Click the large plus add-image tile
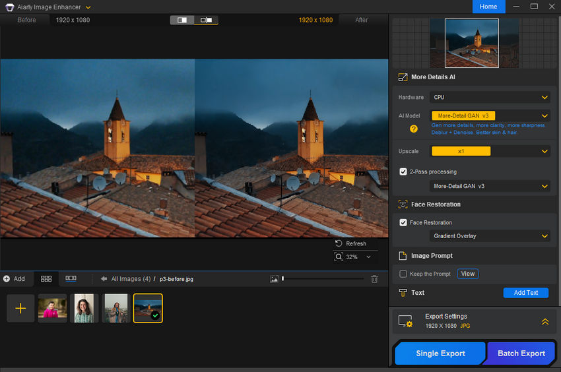 (20, 308)
